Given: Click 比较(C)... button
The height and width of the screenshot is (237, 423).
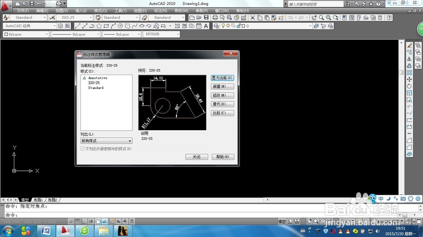Looking at the screenshot, I should point(222,113).
